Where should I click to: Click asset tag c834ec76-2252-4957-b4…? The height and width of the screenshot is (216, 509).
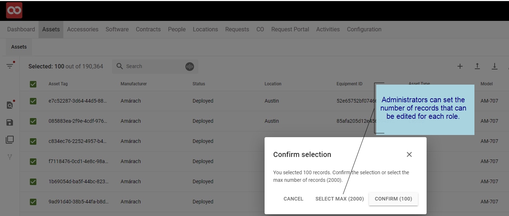(77, 141)
